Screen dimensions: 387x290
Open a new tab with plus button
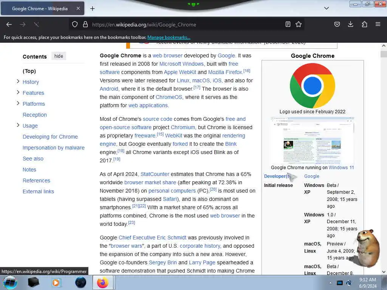(92, 9)
